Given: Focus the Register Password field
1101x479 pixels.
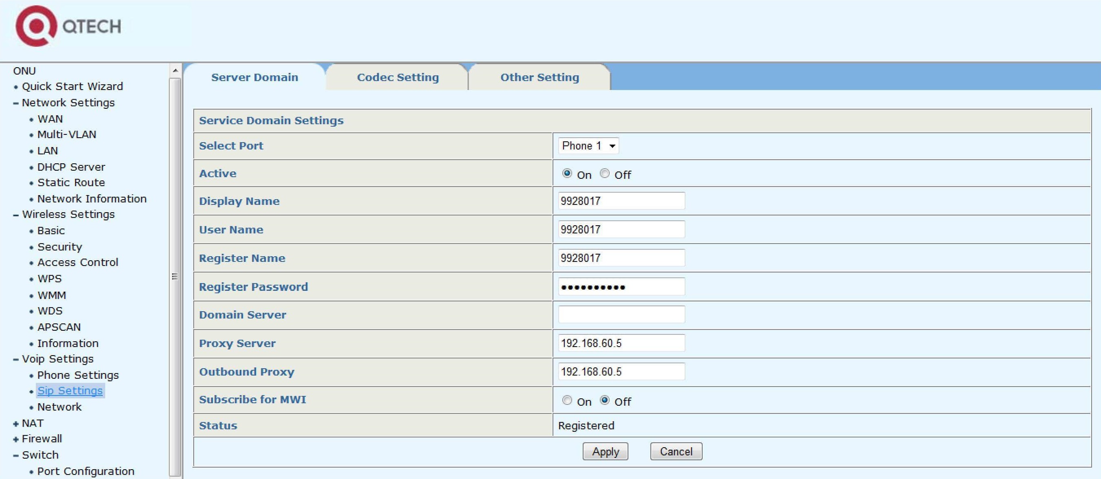Looking at the screenshot, I should 621,287.
